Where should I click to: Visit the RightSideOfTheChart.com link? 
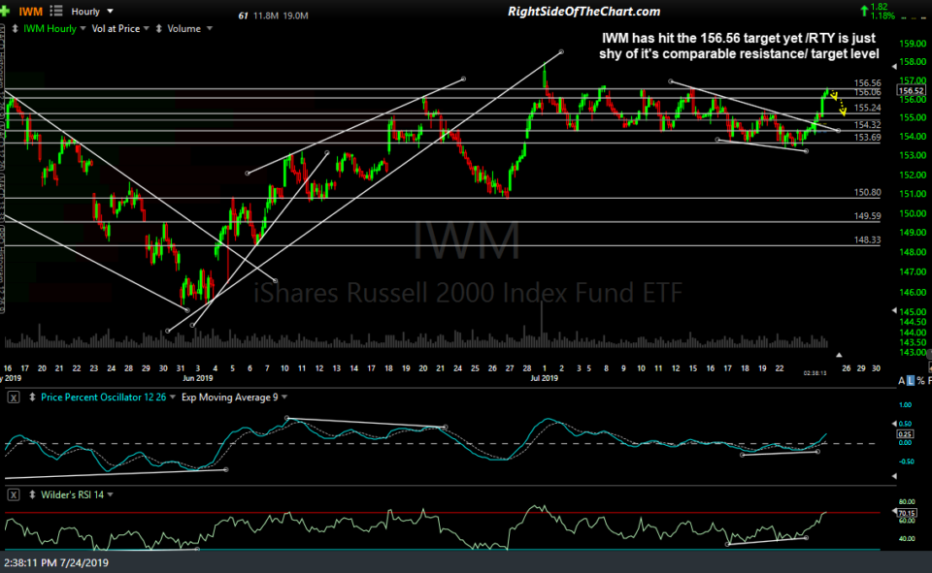pos(584,11)
